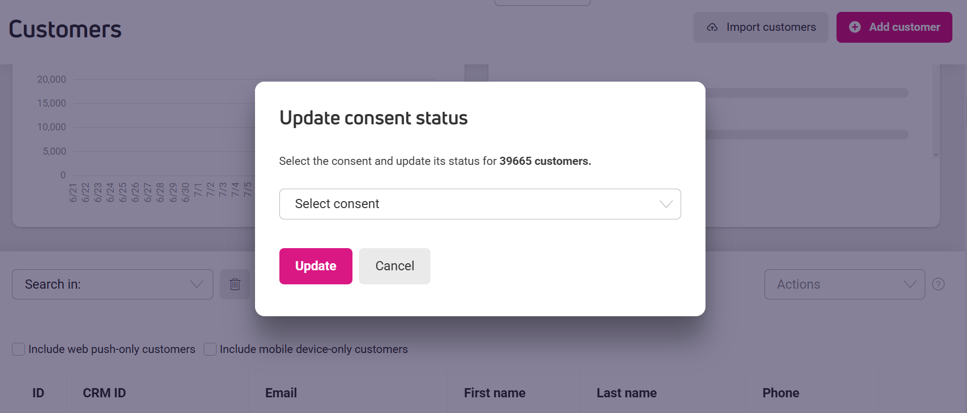Open the Actions dropdown menu
The image size is (967, 413).
845,284
